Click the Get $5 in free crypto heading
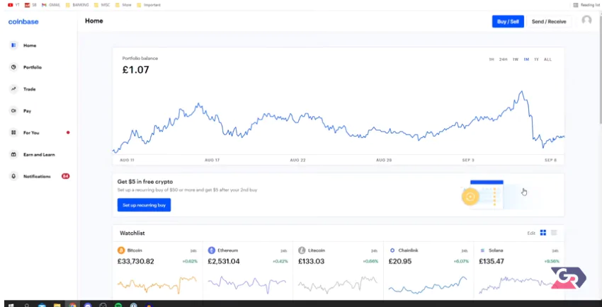Viewport: 602px width, 307px height. pyautogui.click(x=145, y=182)
